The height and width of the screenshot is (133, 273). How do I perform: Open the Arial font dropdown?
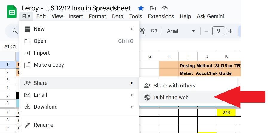[181, 31]
